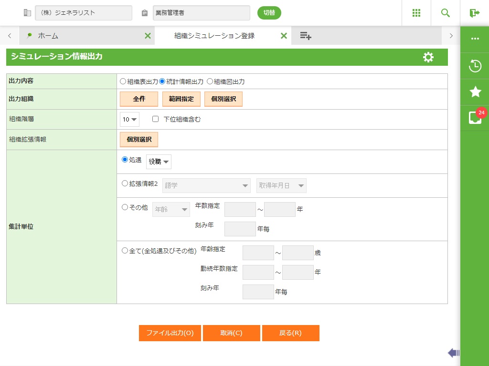Enable the 下位組織含む checkbox
Image resolution: width=489 pixels, height=366 pixels.
155,119
